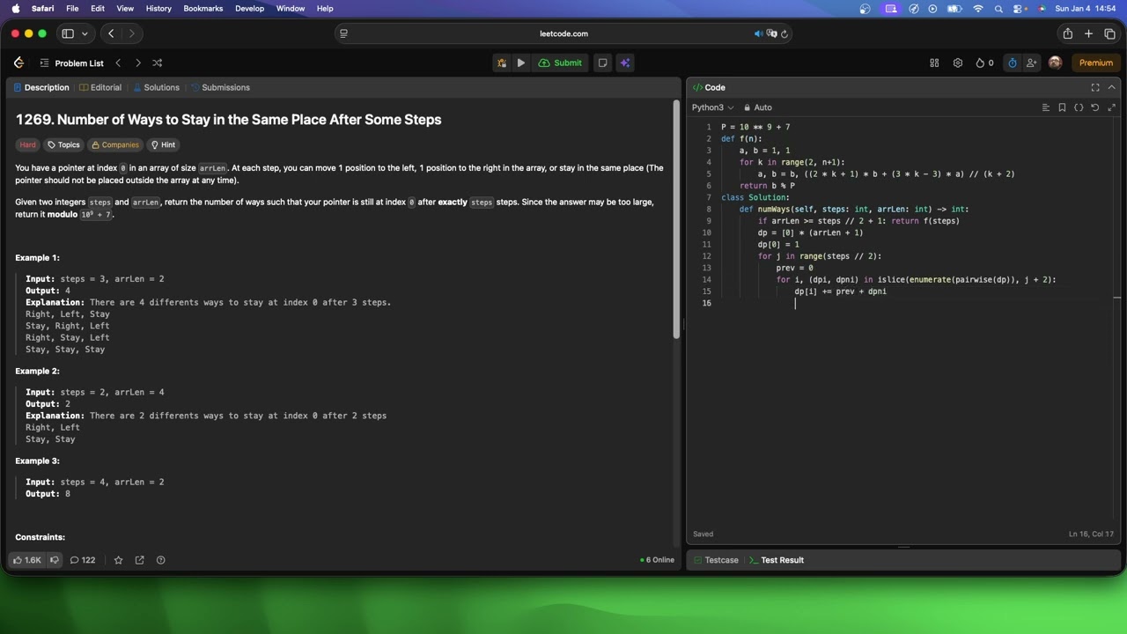
Task: Open the Problem List
Action: (71, 63)
